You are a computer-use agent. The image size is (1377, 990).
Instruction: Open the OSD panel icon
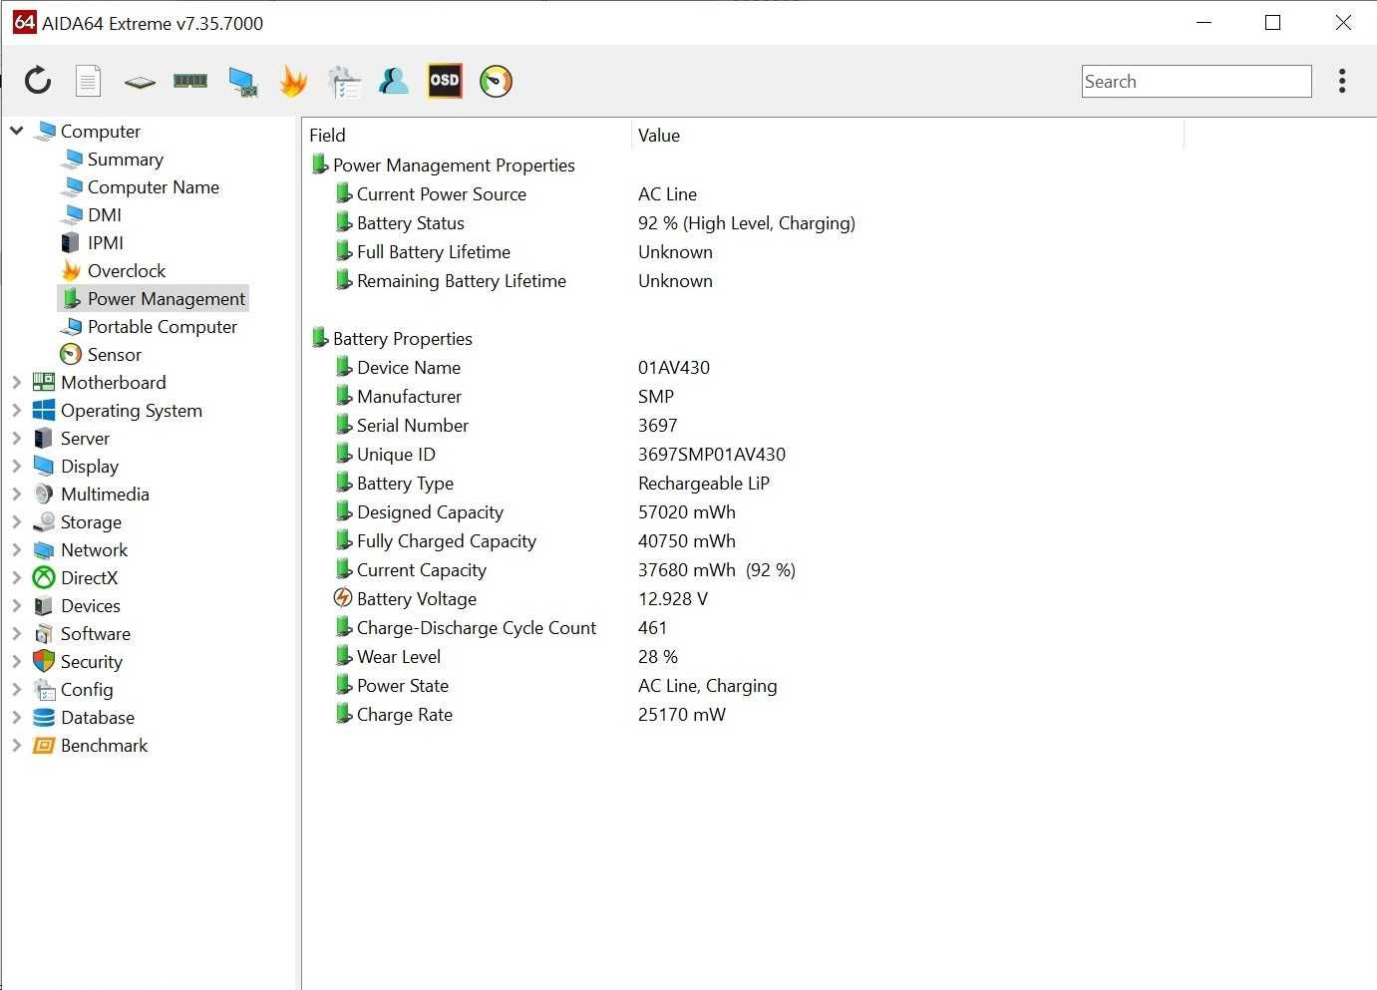[x=445, y=81]
